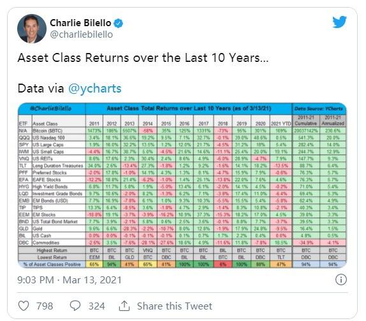Click the Charlie Bilello display name
366x321 pixels.
80,23
